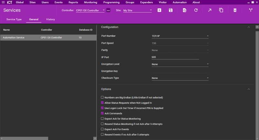Open the Sites menu
The image size is (259, 140).
click(33, 2)
